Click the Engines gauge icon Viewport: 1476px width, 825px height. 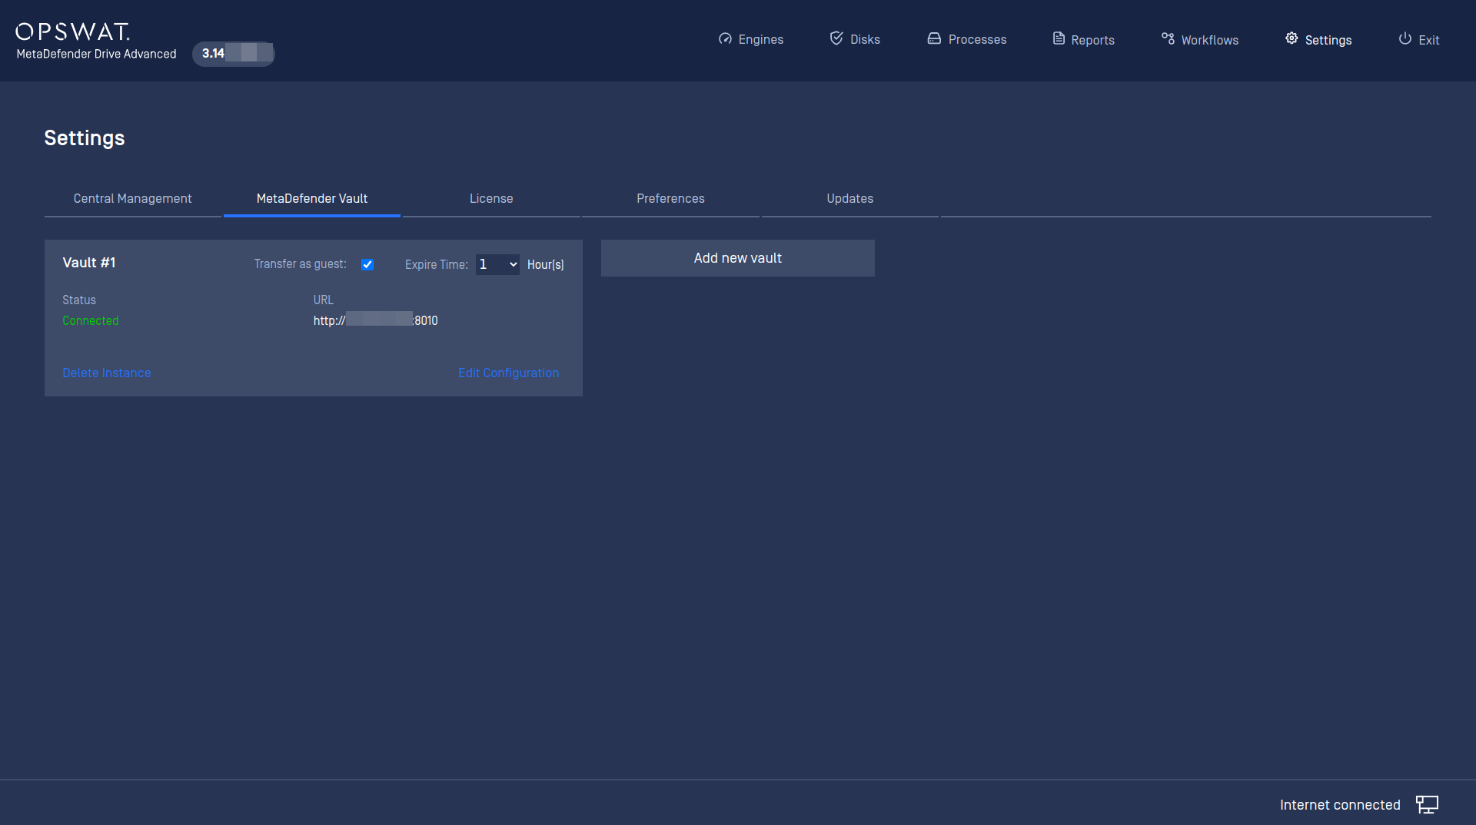coord(725,38)
